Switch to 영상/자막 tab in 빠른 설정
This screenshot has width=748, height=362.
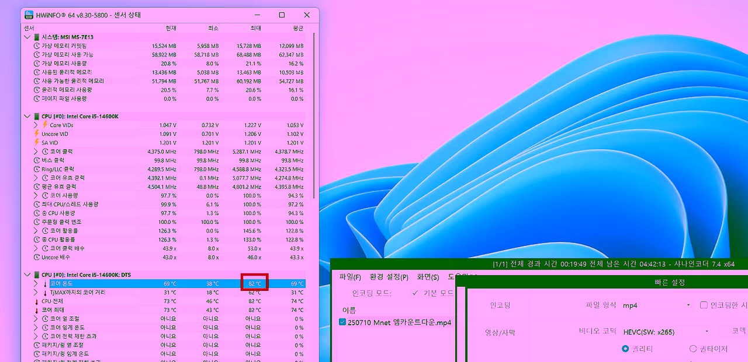click(499, 332)
